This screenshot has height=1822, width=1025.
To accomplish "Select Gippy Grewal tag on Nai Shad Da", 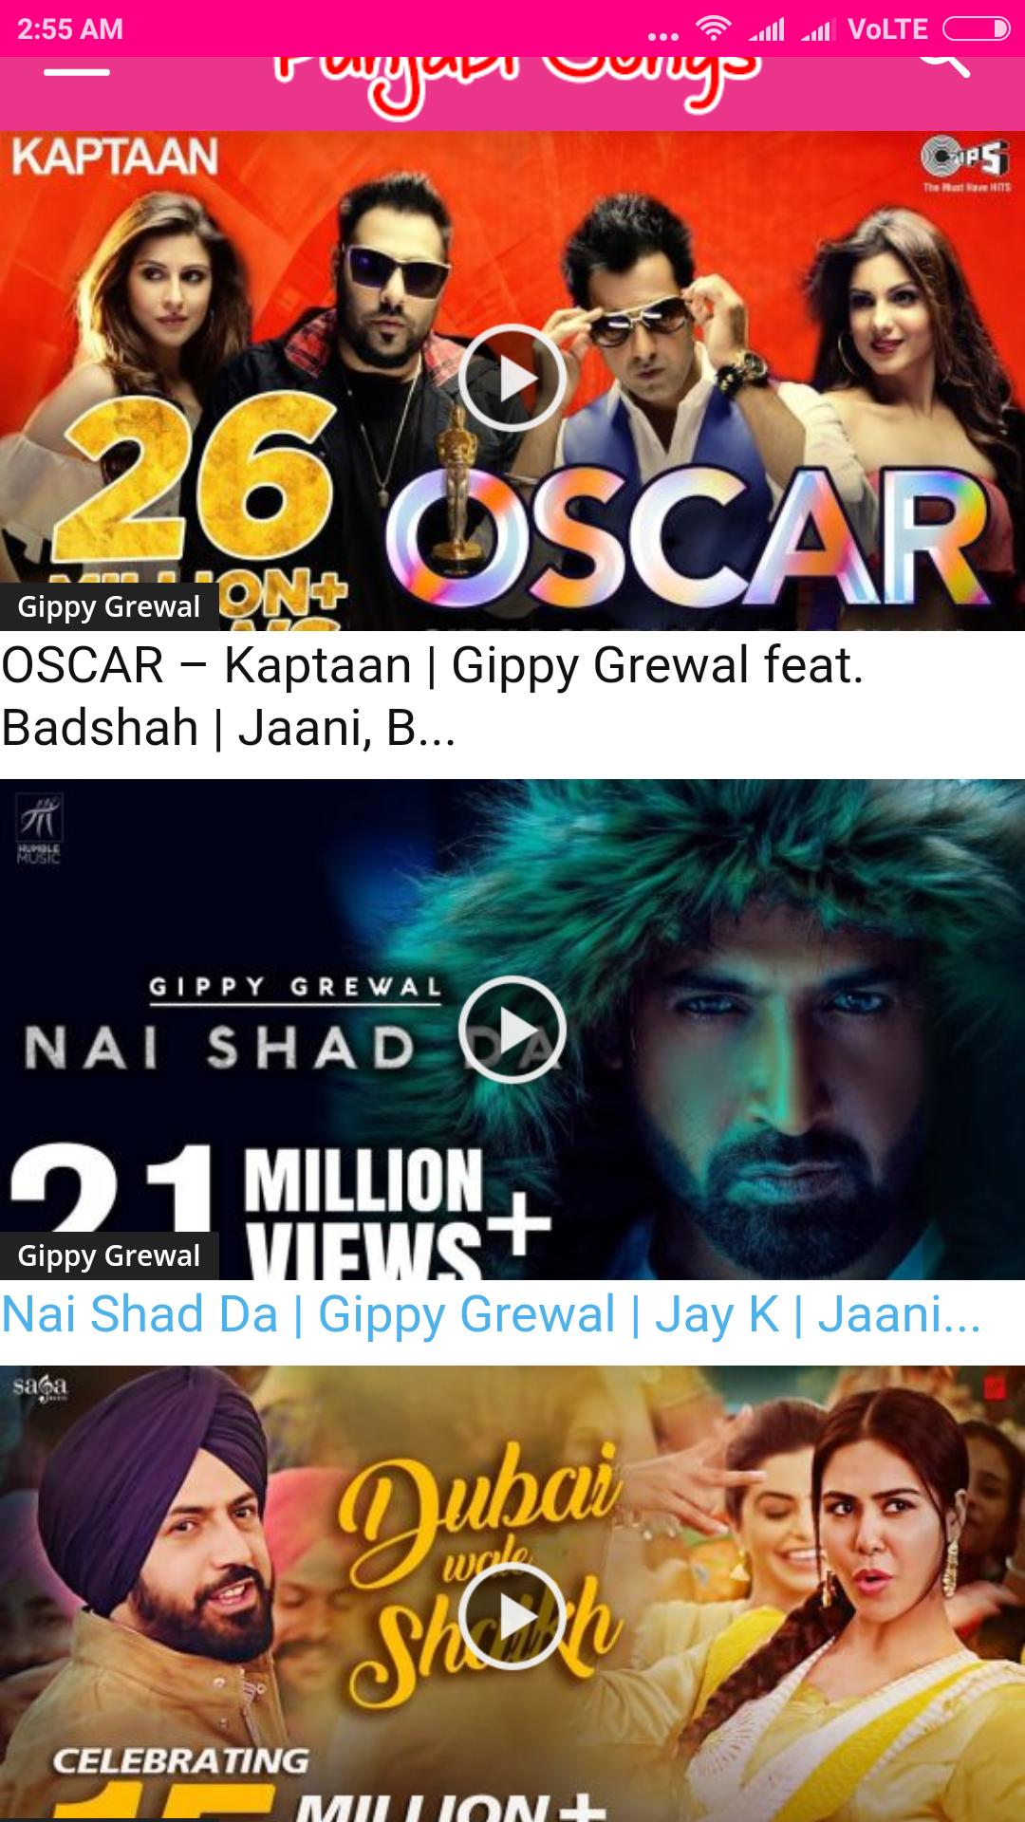I will pos(109,1255).
